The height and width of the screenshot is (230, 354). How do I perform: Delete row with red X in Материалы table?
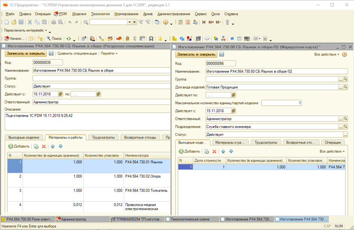44,147
